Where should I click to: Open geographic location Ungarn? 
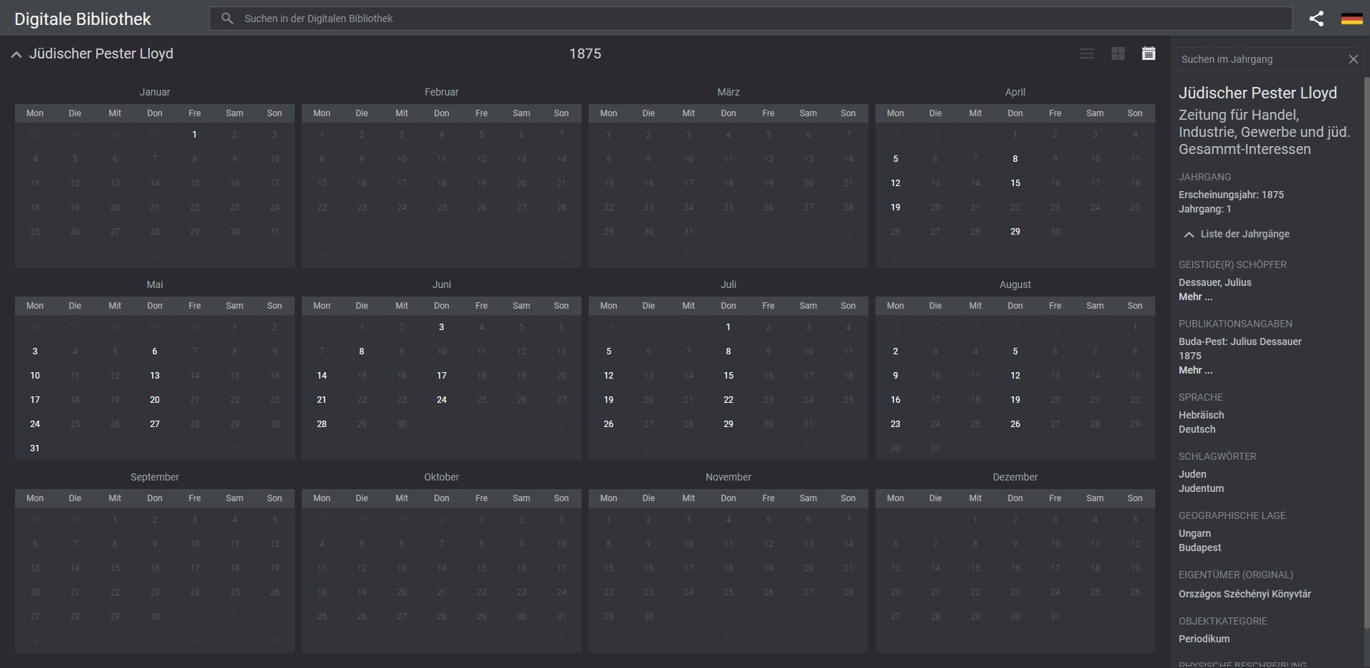tap(1195, 533)
